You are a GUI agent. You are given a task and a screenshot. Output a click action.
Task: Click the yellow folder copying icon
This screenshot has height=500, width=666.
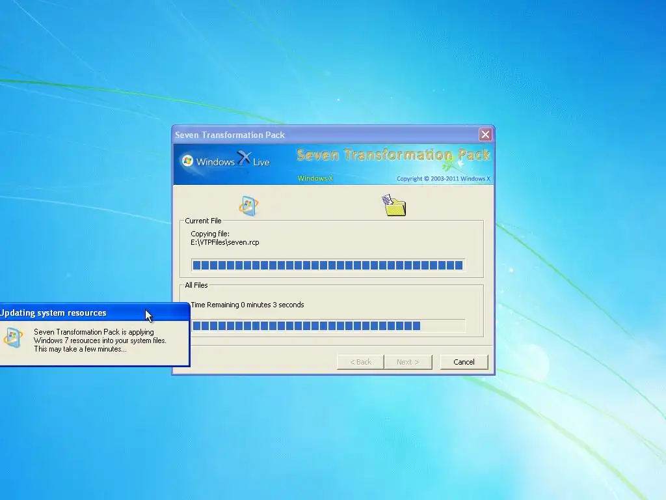point(393,205)
